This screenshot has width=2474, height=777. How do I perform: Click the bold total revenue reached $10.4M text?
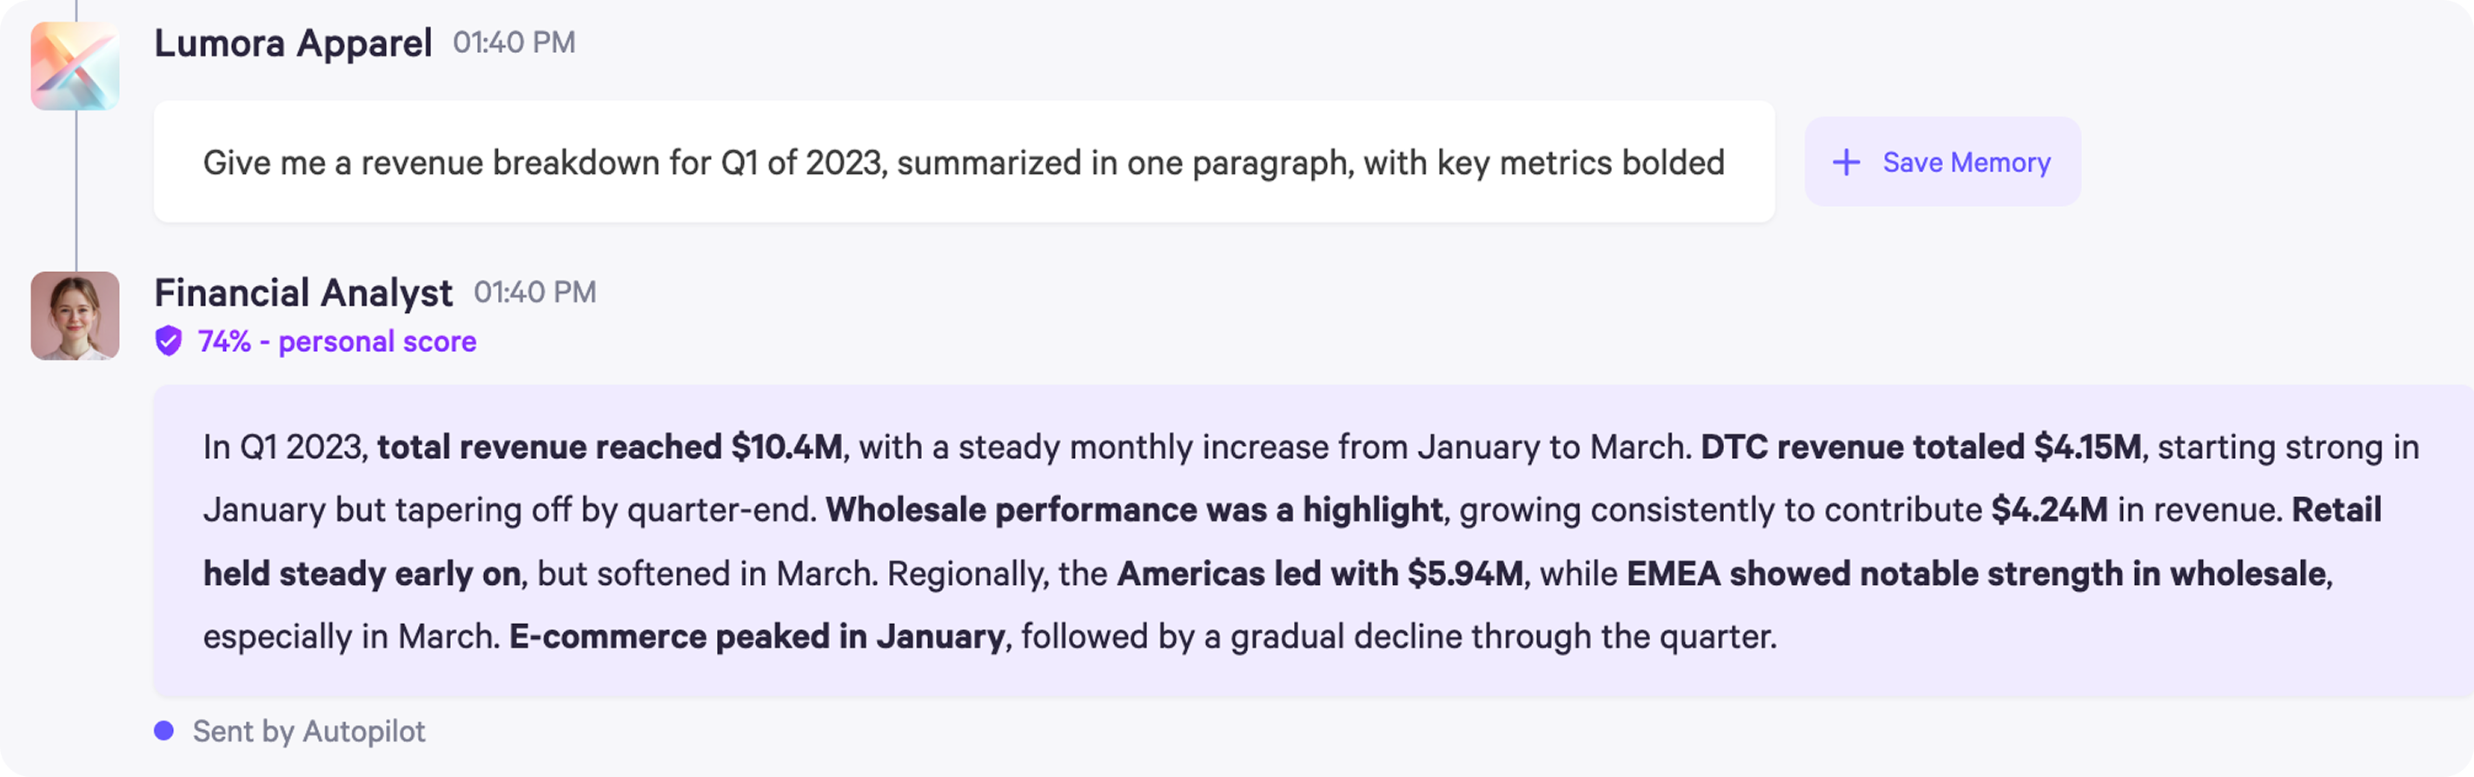coord(610,447)
